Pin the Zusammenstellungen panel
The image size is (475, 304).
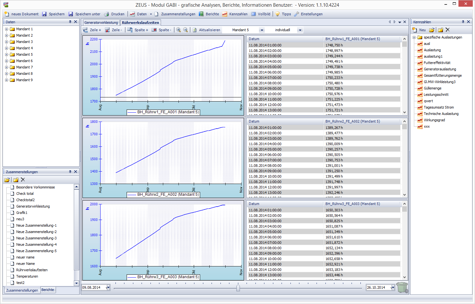[70, 172]
